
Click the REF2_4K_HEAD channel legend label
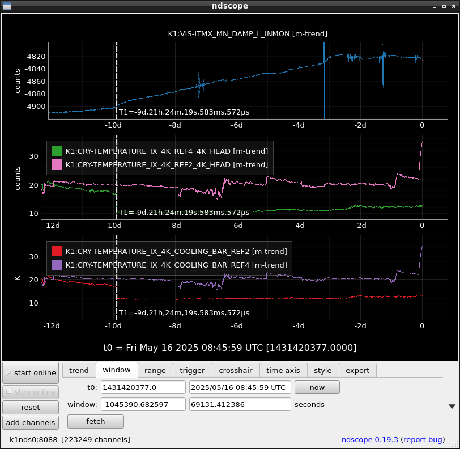tap(167, 164)
